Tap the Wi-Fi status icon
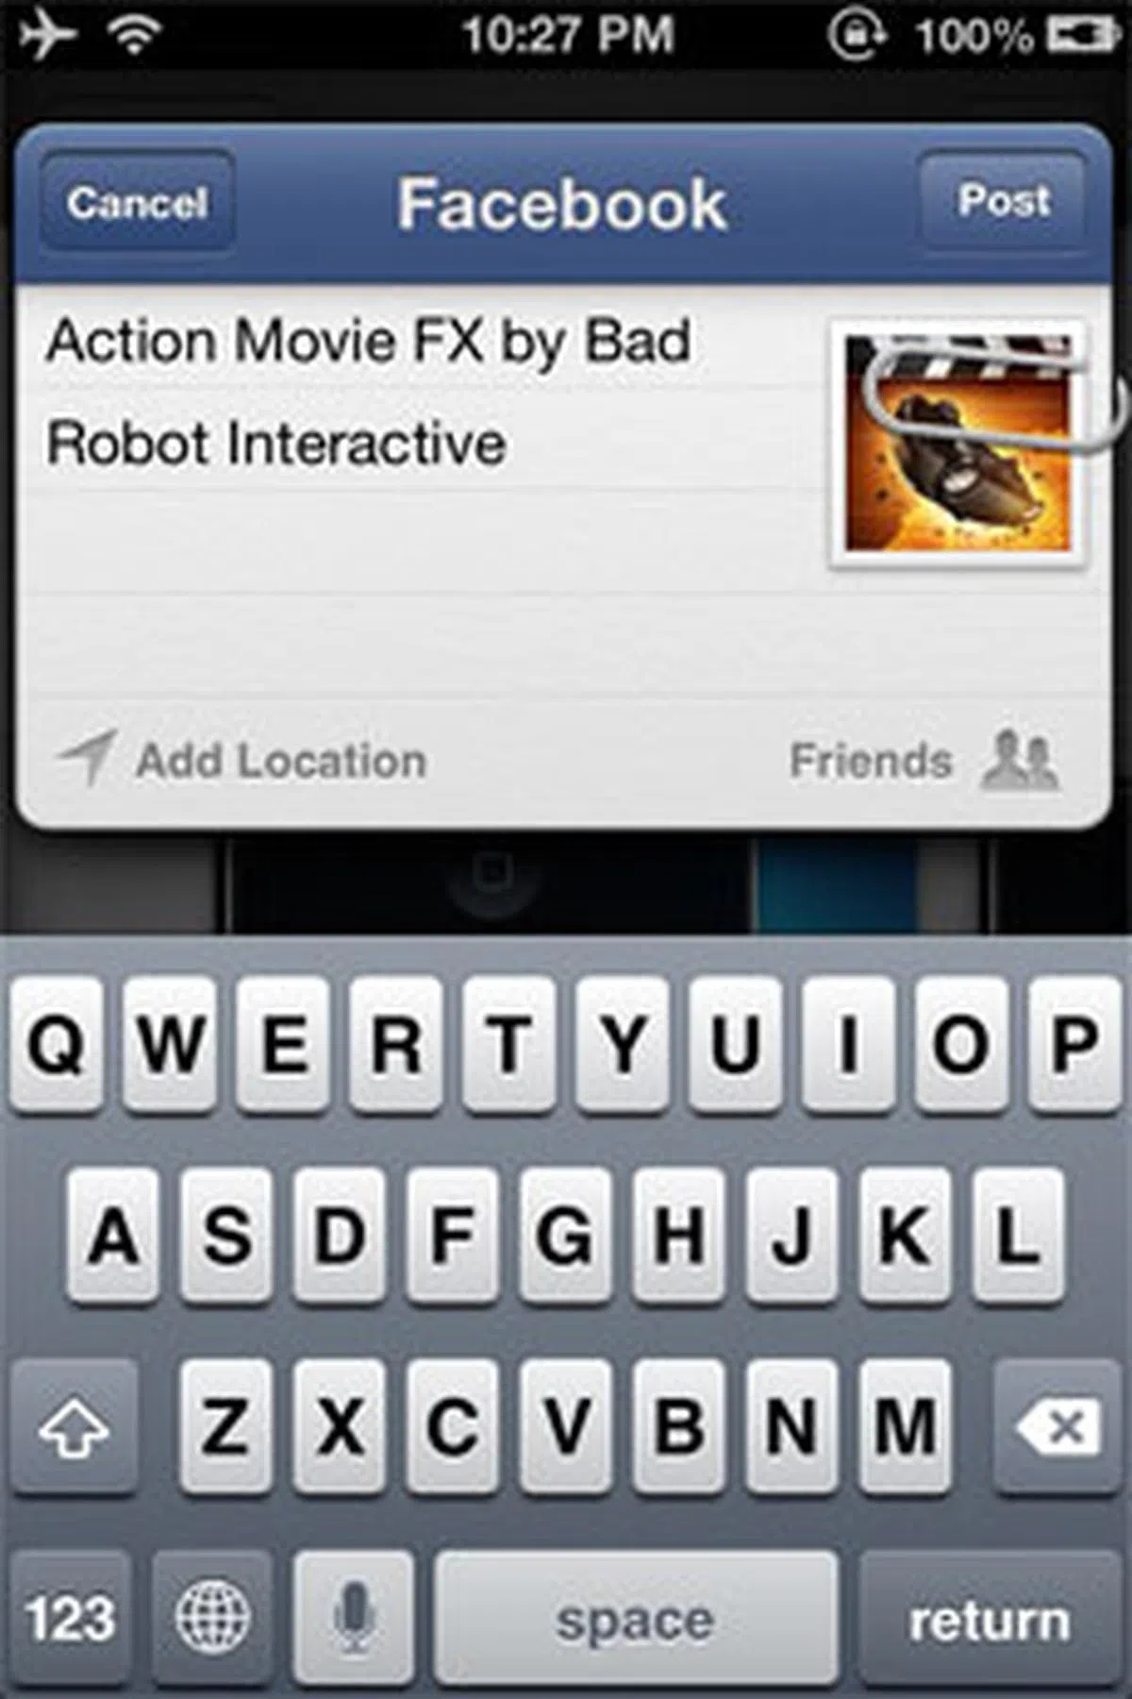 (x=134, y=36)
